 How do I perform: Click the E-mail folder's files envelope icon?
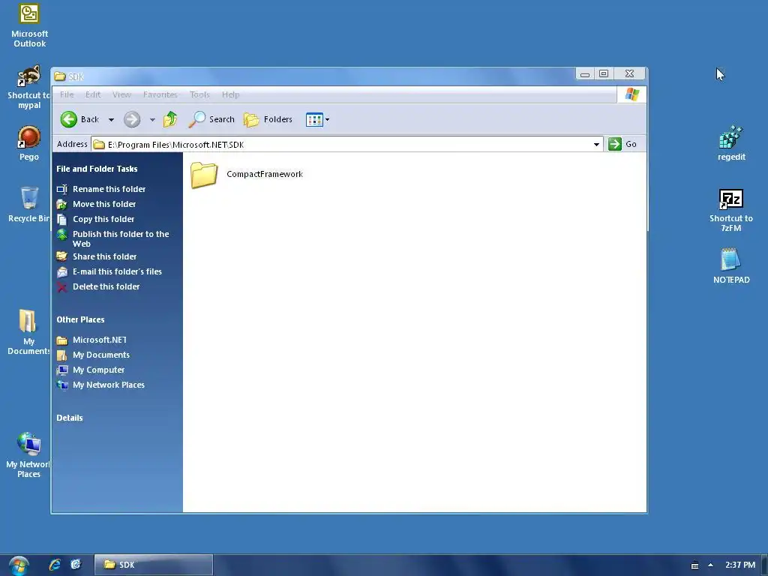click(x=61, y=271)
